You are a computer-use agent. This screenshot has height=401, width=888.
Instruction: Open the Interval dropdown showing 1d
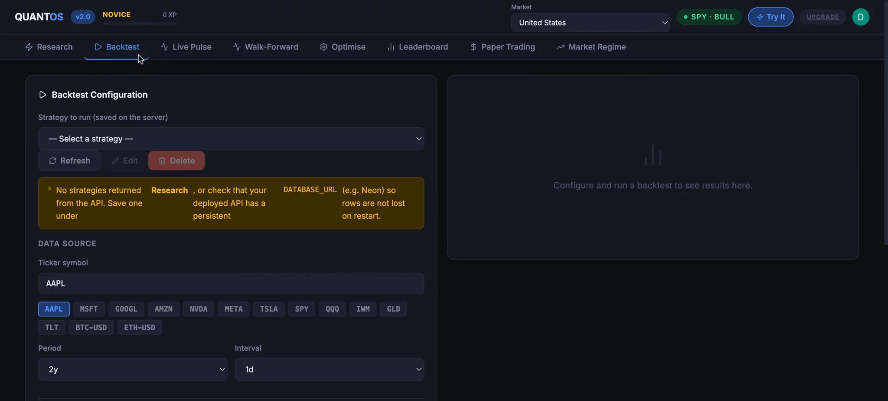(x=330, y=369)
